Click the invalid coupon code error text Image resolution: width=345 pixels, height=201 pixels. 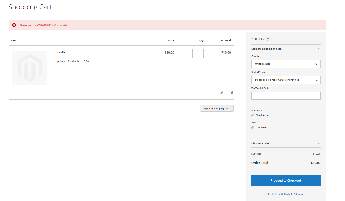[x=44, y=25]
